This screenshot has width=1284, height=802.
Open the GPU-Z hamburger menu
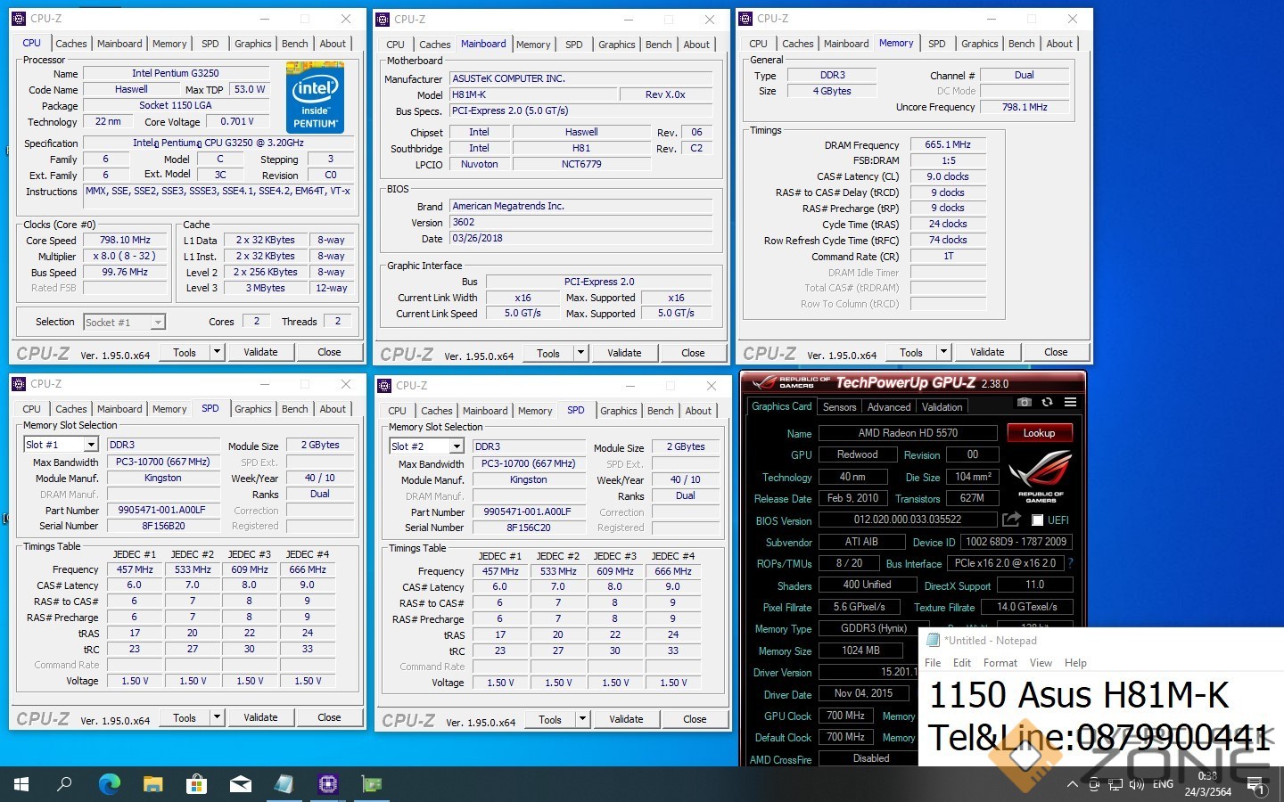1070,403
